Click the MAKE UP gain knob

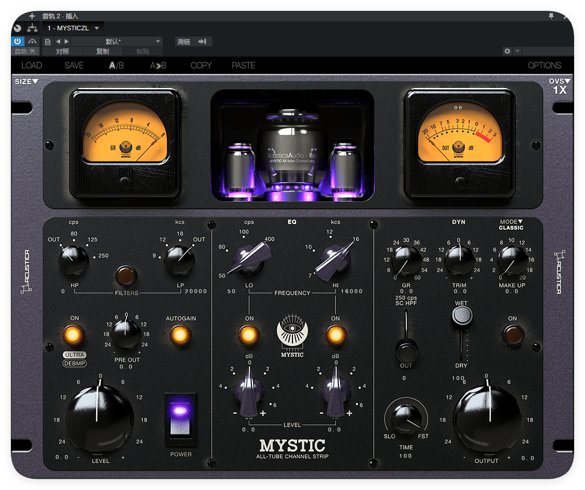(x=512, y=260)
